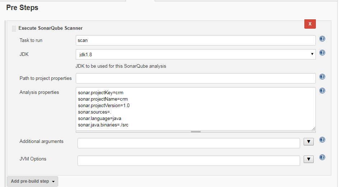Click inside the Analysis properties text area
The image size is (346, 187).
pos(196,109)
